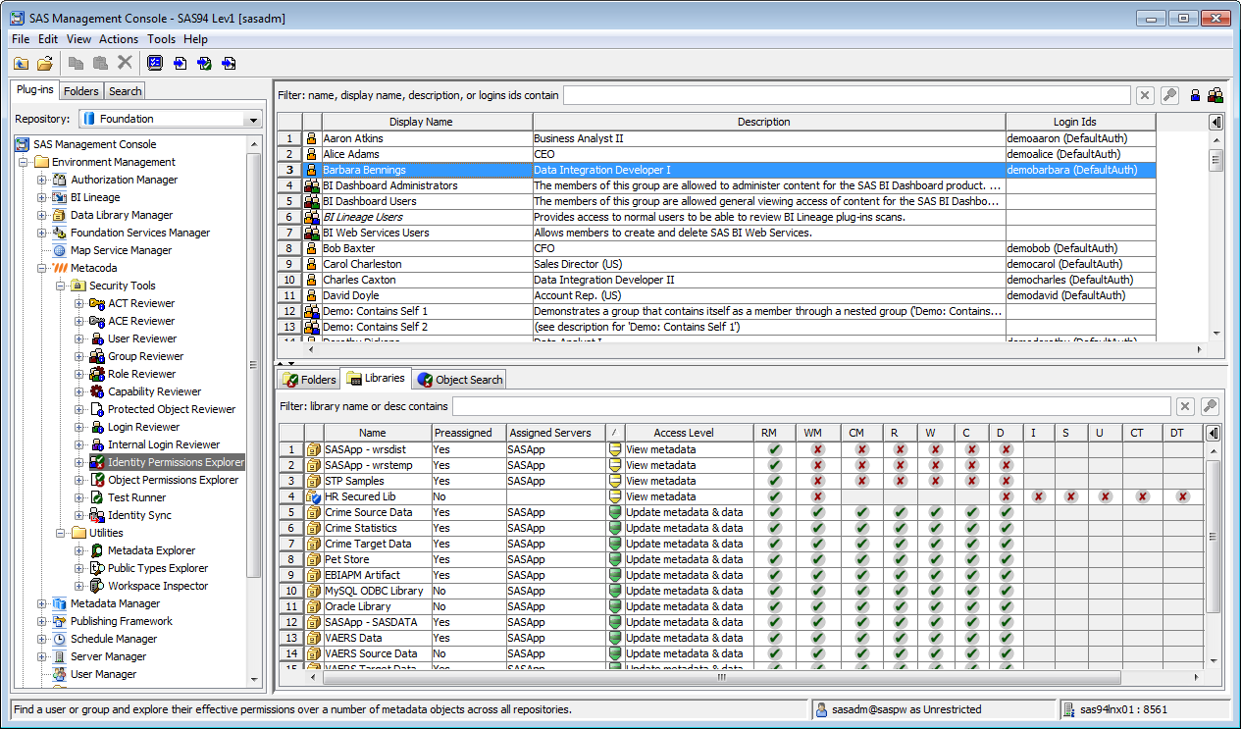Sort by the Display Name column header
Screen dimensions: 1241x729
pos(427,122)
